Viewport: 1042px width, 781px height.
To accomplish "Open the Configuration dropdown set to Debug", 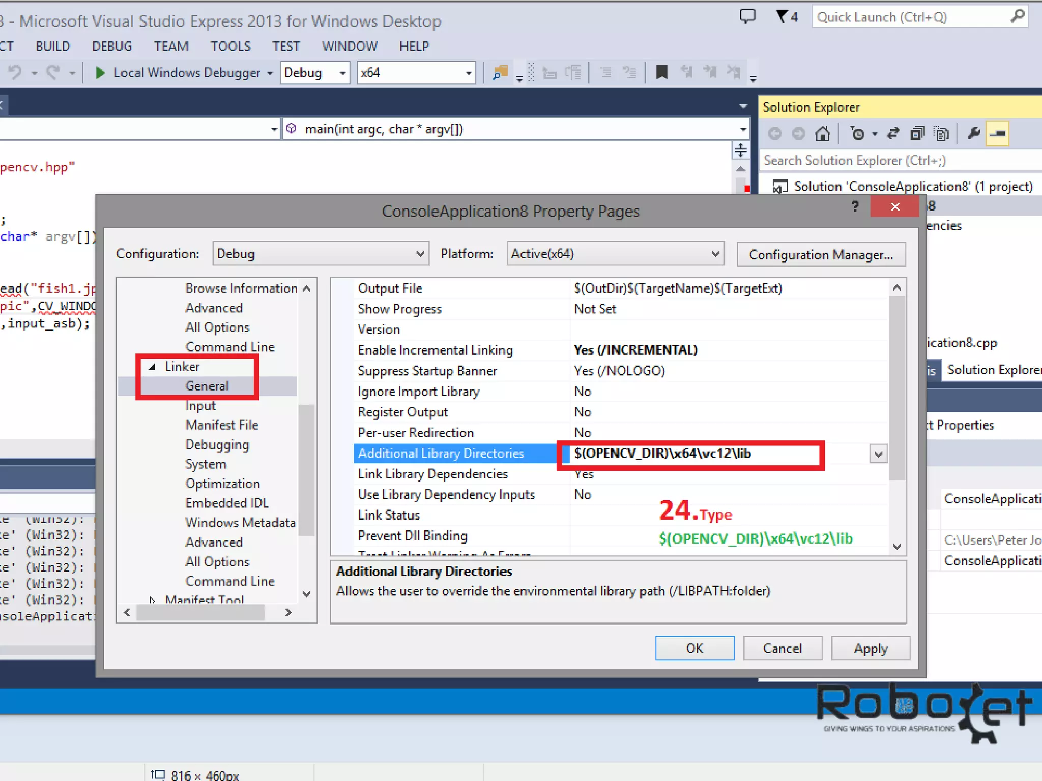I will 321,254.
